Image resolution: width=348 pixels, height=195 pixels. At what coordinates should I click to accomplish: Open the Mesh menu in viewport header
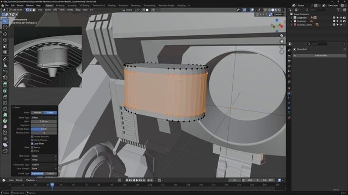(62, 10)
